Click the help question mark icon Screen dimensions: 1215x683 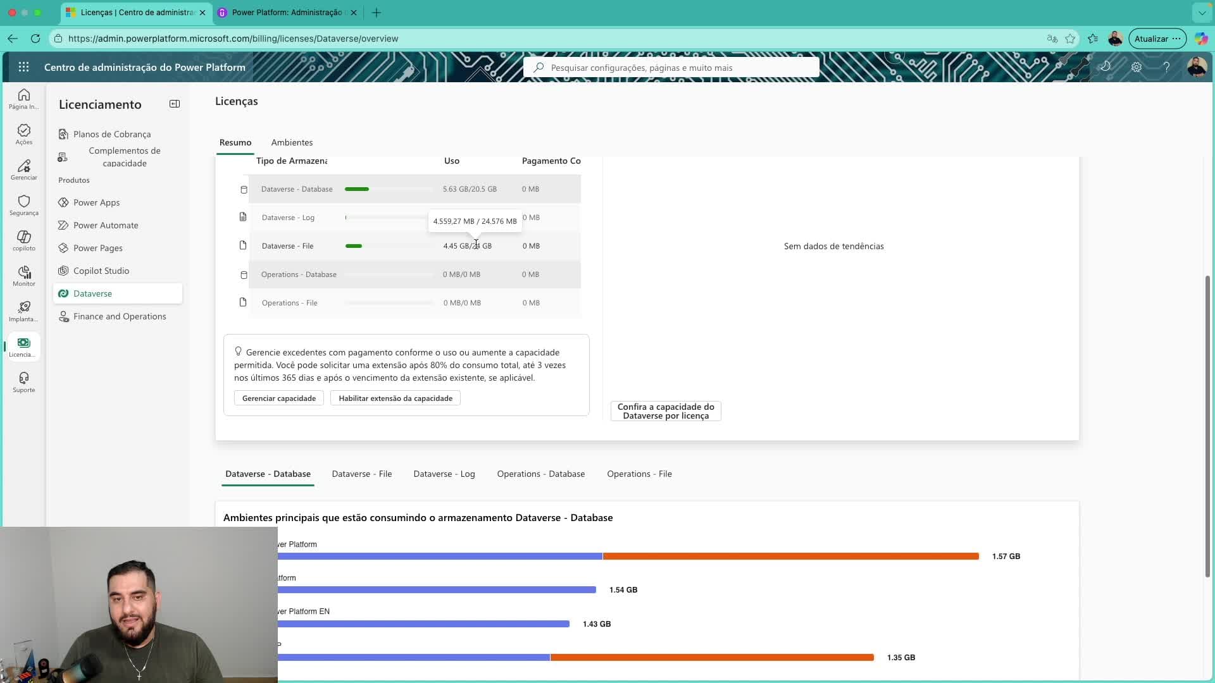point(1166,67)
